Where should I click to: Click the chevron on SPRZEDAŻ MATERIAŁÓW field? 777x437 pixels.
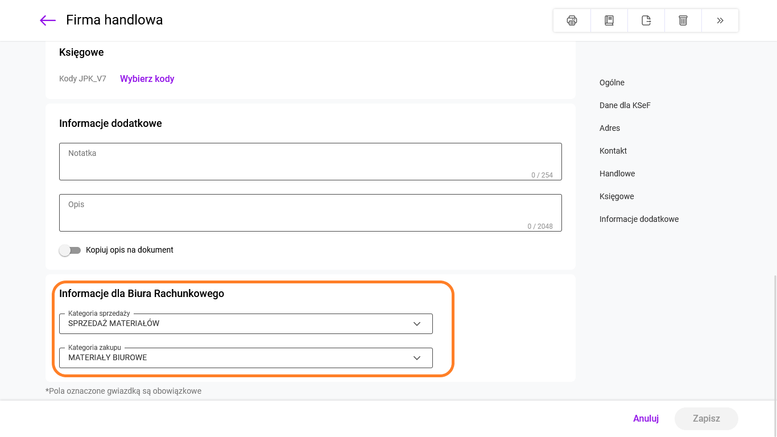[417, 324]
